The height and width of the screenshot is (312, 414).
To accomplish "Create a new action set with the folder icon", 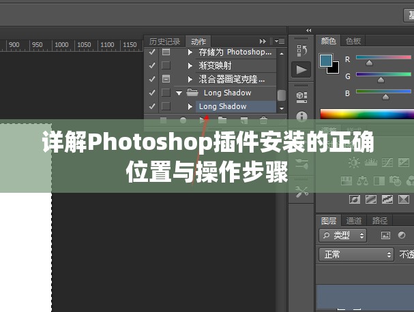I will point(222,121).
